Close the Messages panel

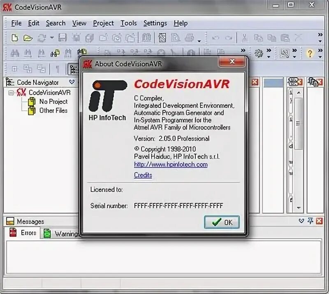pyautogui.click(x=320, y=221)
